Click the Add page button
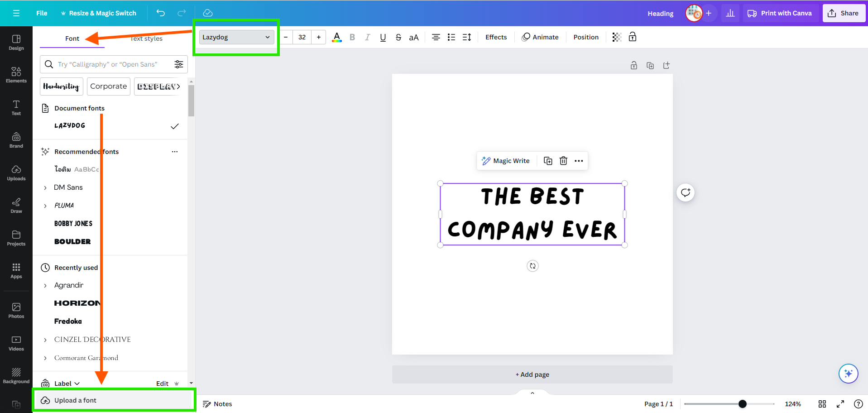 (x=532, y=375)
